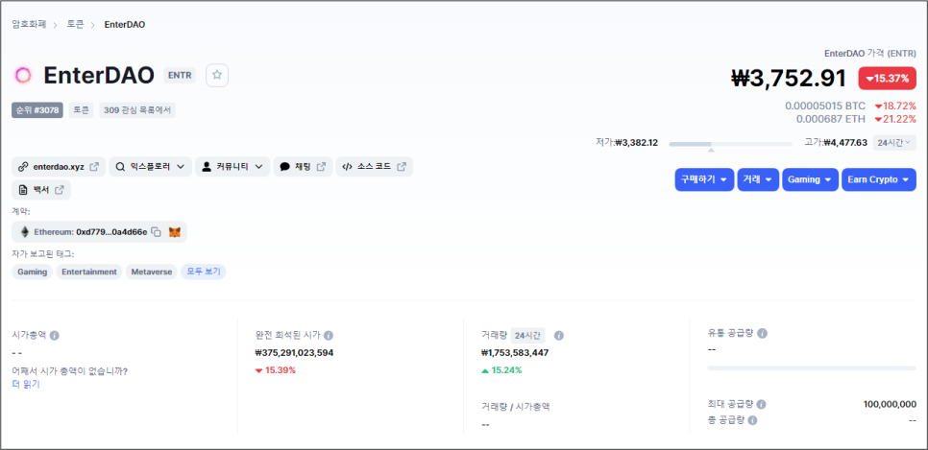Expand the 익스플로러 dropdown
This screenshot has width=928, height=450.
click(150, 167)
